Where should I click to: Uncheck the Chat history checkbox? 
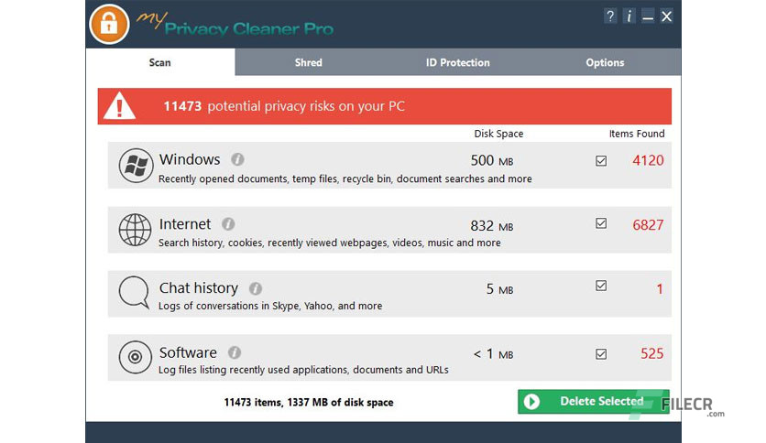click(601, 286)
